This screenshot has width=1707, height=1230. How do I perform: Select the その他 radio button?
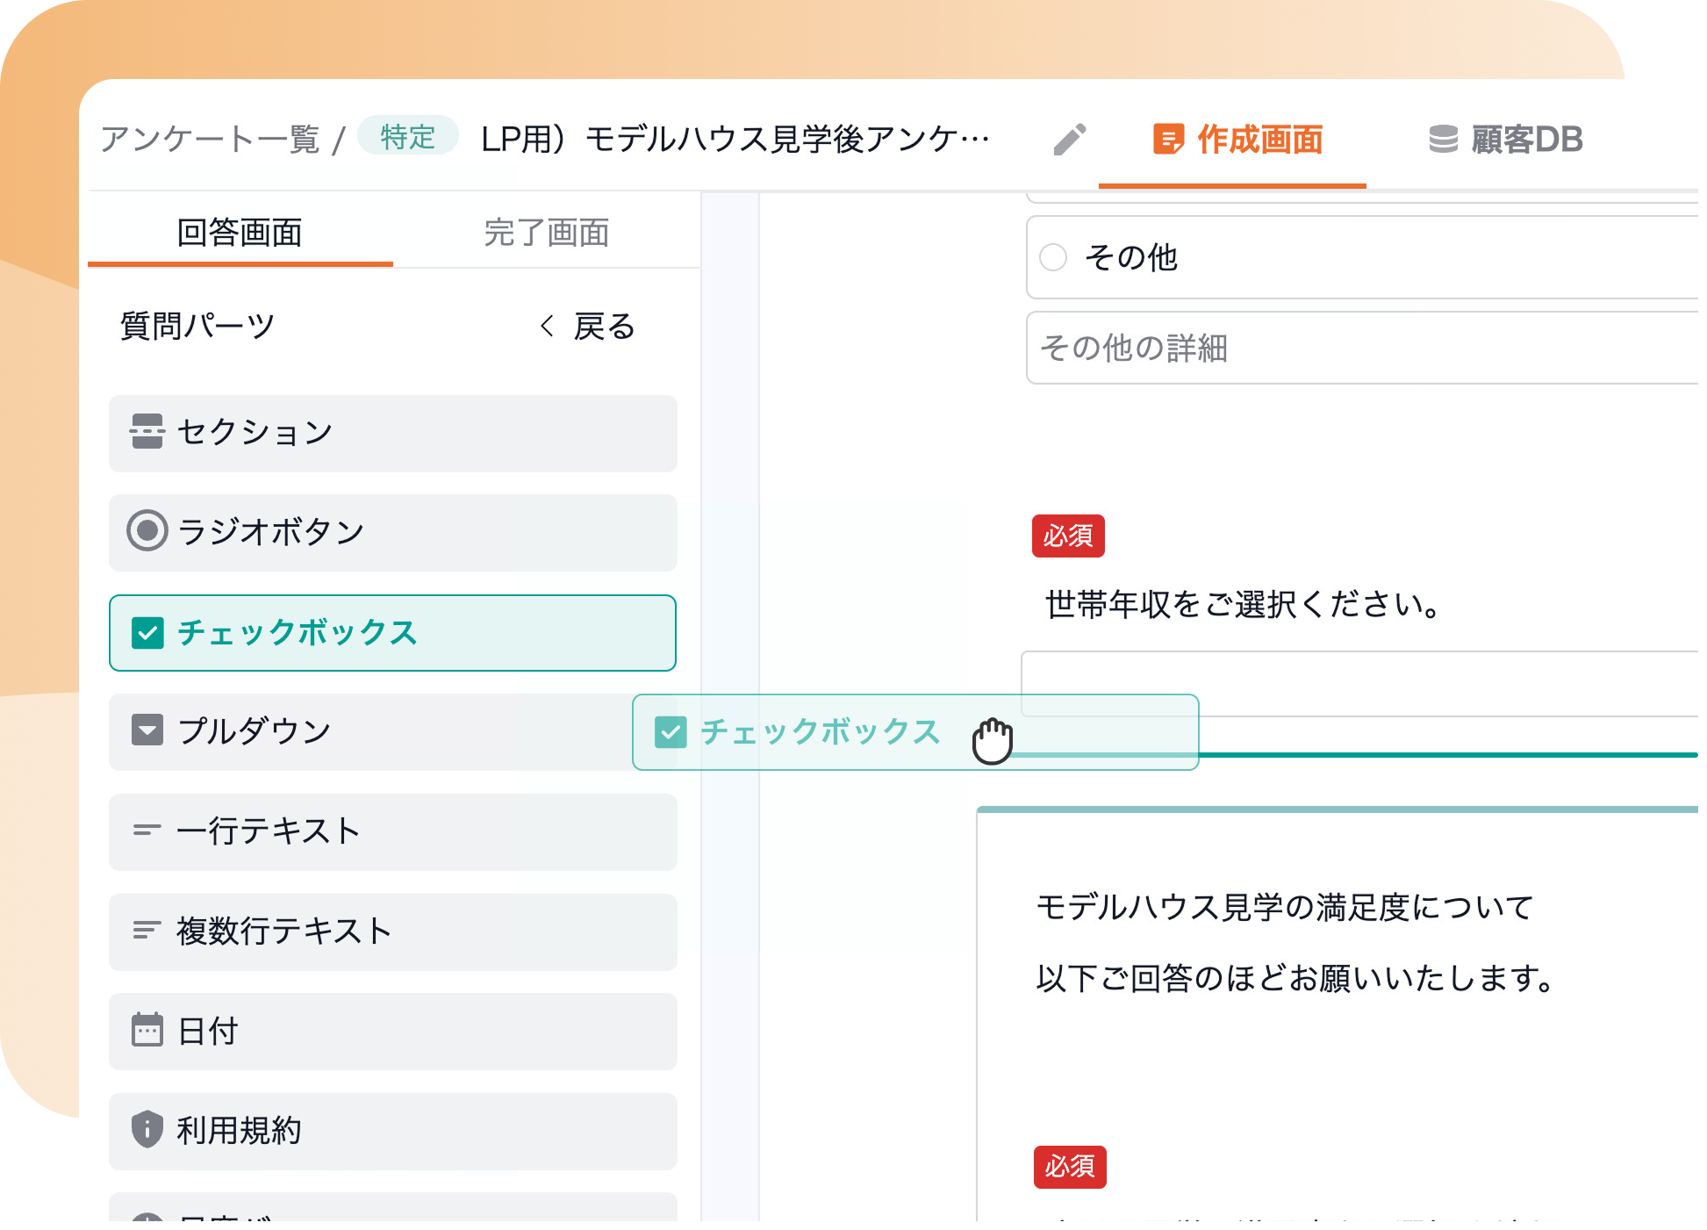point(1053,258)
